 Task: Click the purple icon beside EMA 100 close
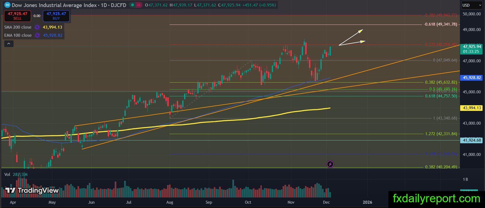point(37,35)
